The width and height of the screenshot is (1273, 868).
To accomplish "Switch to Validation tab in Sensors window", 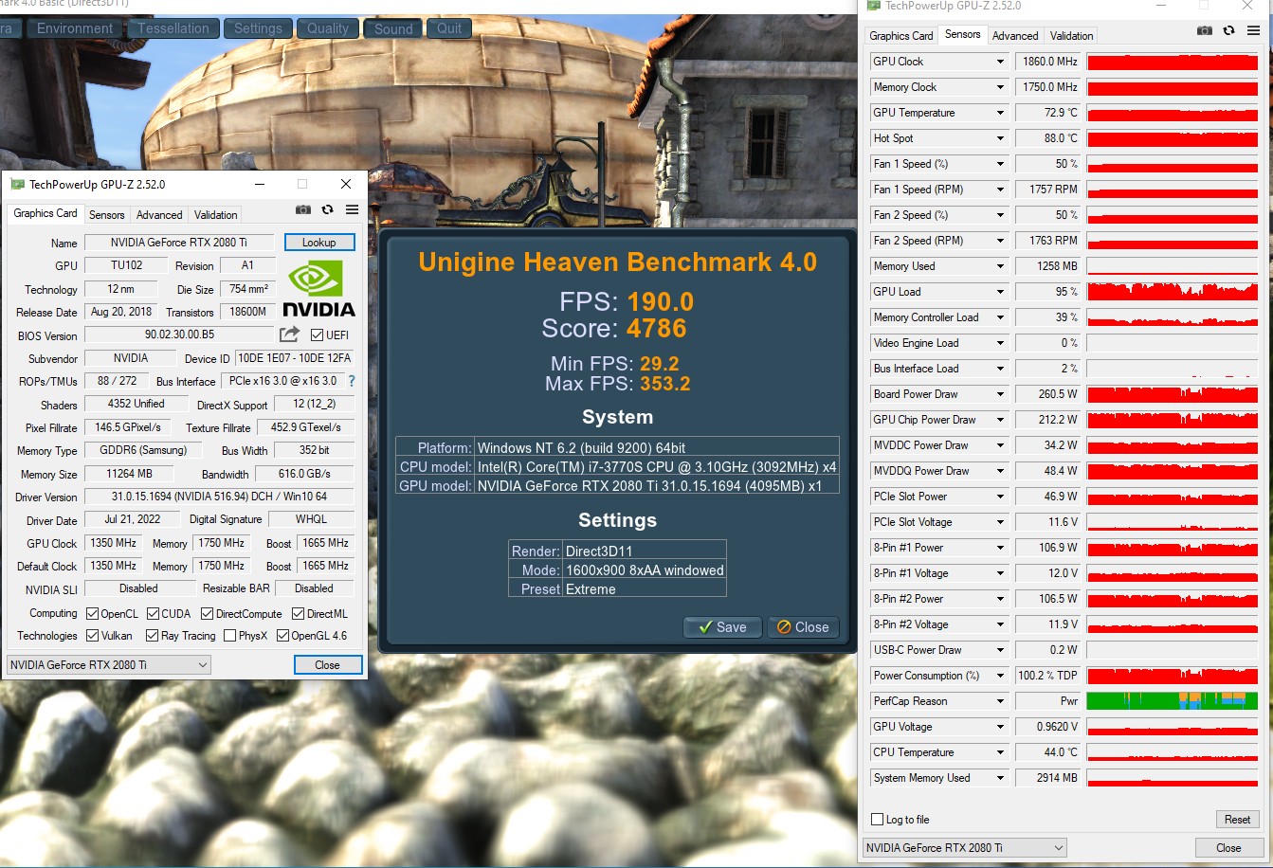I will tap(1072, 36).
